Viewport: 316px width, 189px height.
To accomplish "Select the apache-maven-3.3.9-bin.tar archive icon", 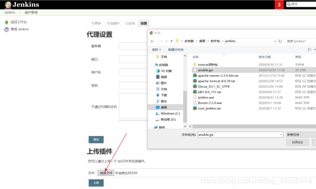I will (195, 76).
